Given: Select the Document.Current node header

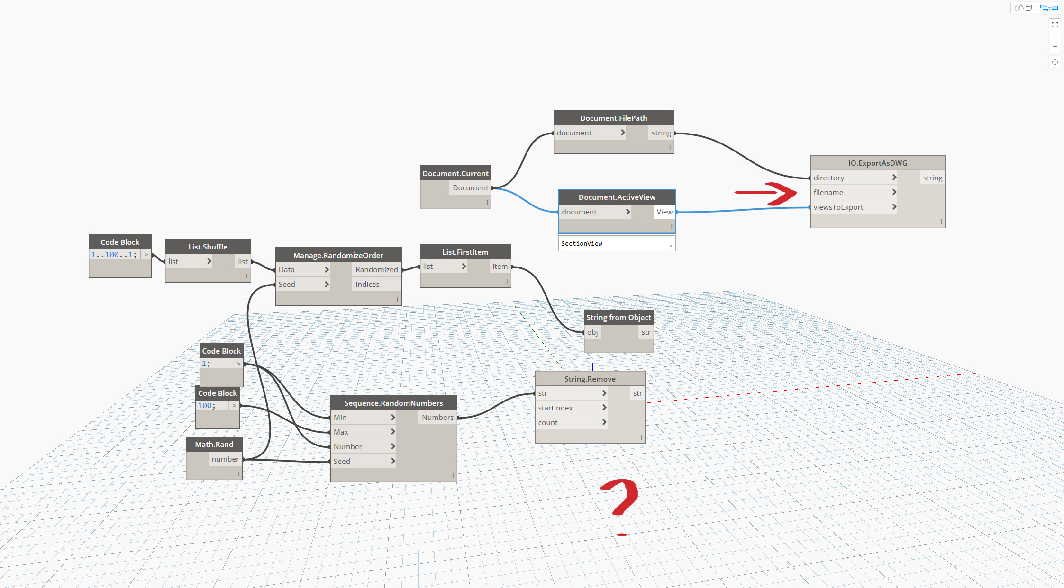Looking at the screenshot, I should click(455, 173).
